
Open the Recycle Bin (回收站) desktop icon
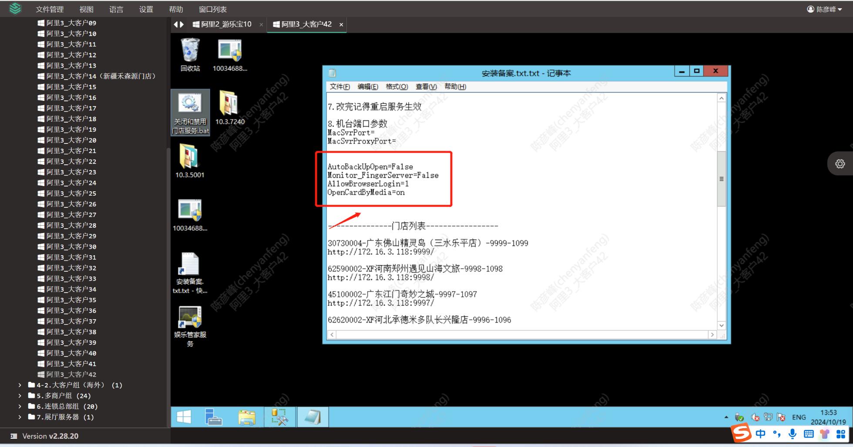(x=190, y=55)
